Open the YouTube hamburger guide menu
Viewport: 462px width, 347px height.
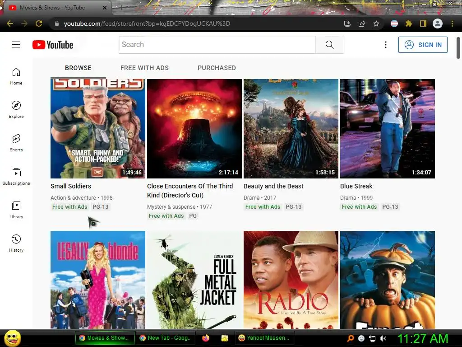click(16, 45)
